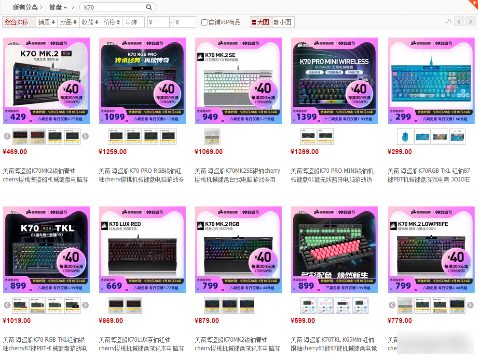The image size is (479, 359).
Task: Enable 店铺VIP商品 checkbox
Action: [x=205, y=22]
